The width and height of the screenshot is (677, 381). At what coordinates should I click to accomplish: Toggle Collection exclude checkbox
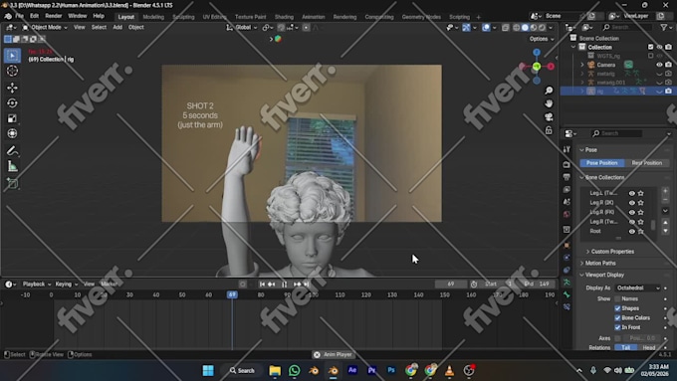651,47
